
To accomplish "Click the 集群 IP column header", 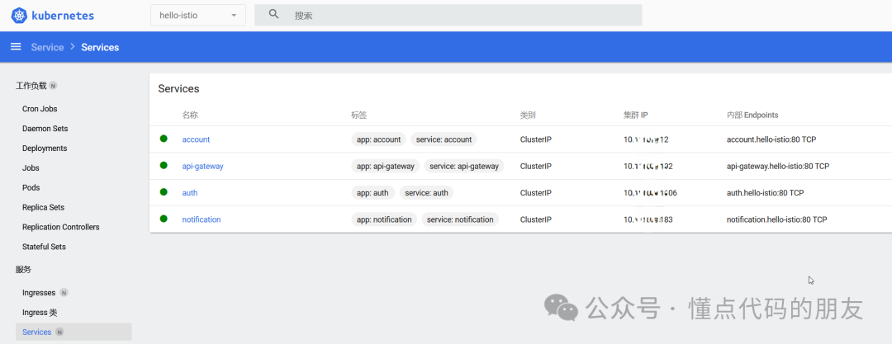I will coord(635,115).
